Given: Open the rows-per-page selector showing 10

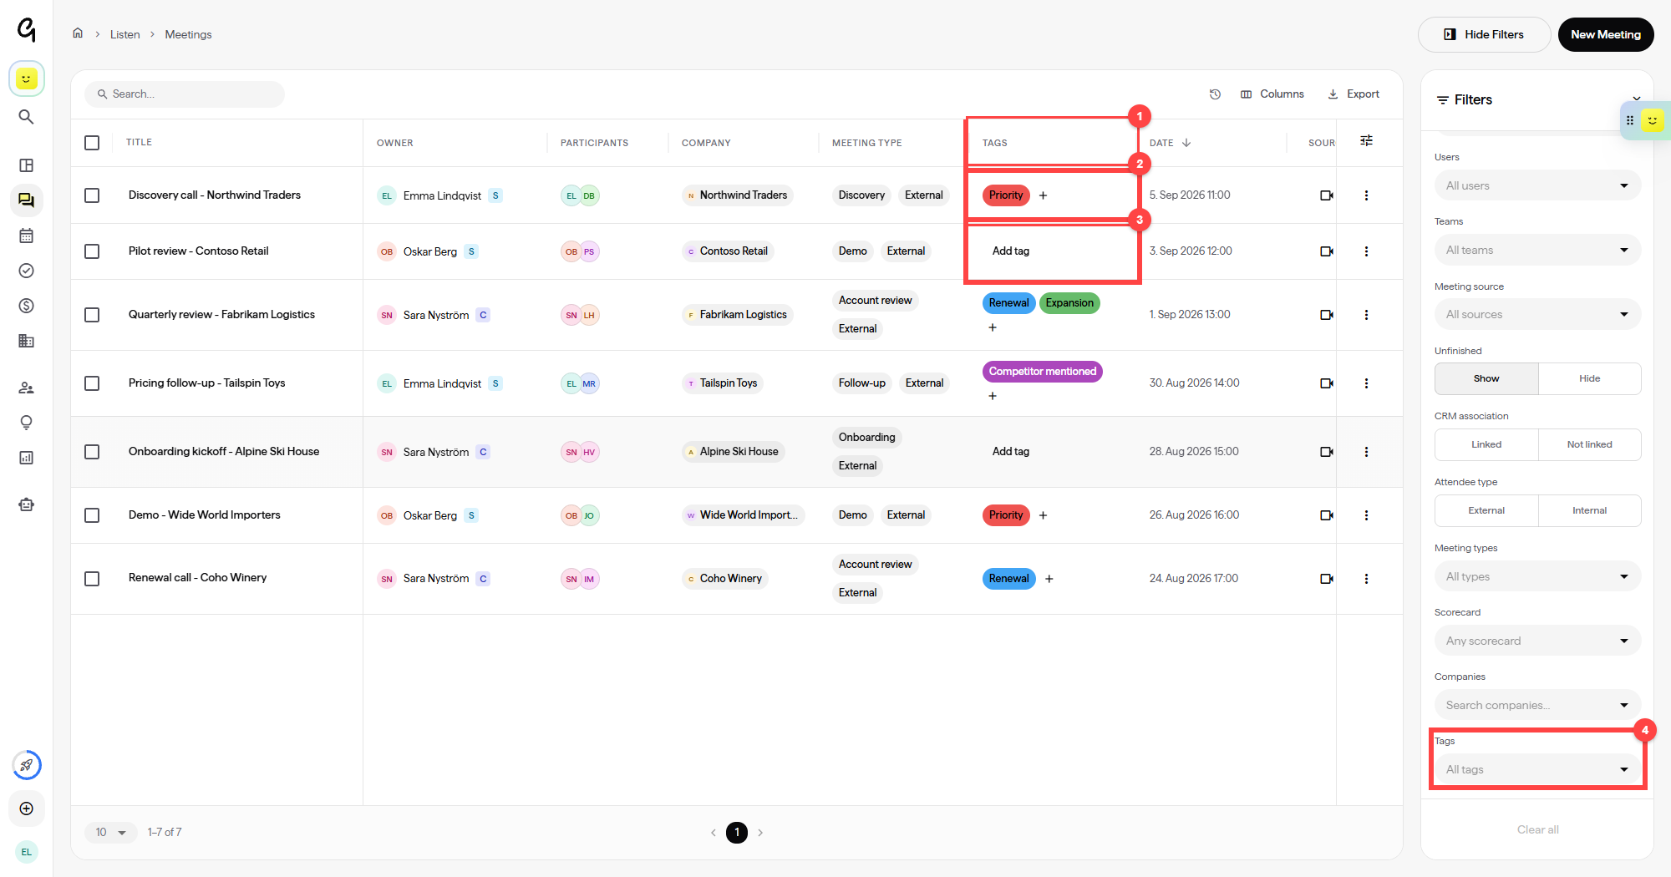Looking at the screenshot, I should pyautogui.click(x=111, y=832).
